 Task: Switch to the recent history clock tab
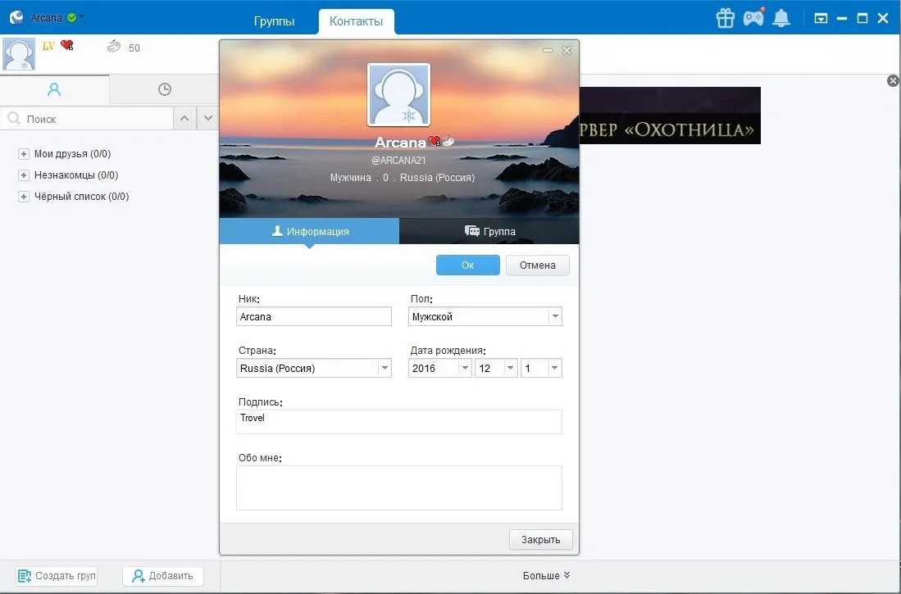tap(164, 89)
